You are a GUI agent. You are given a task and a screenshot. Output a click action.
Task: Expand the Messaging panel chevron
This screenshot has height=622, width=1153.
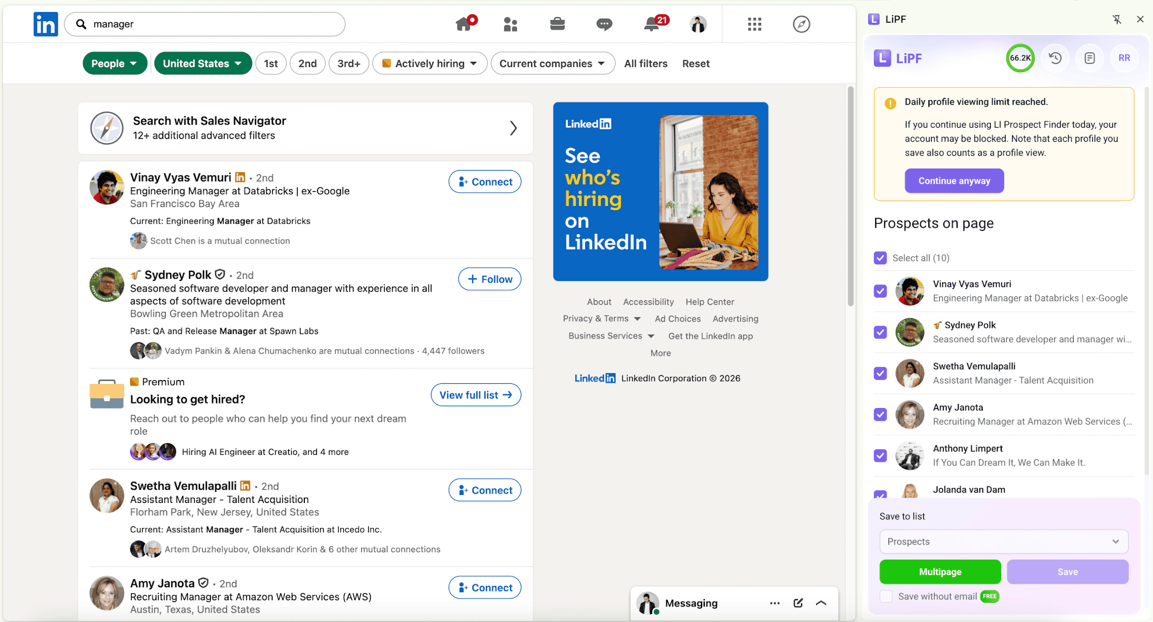(821, 603)
